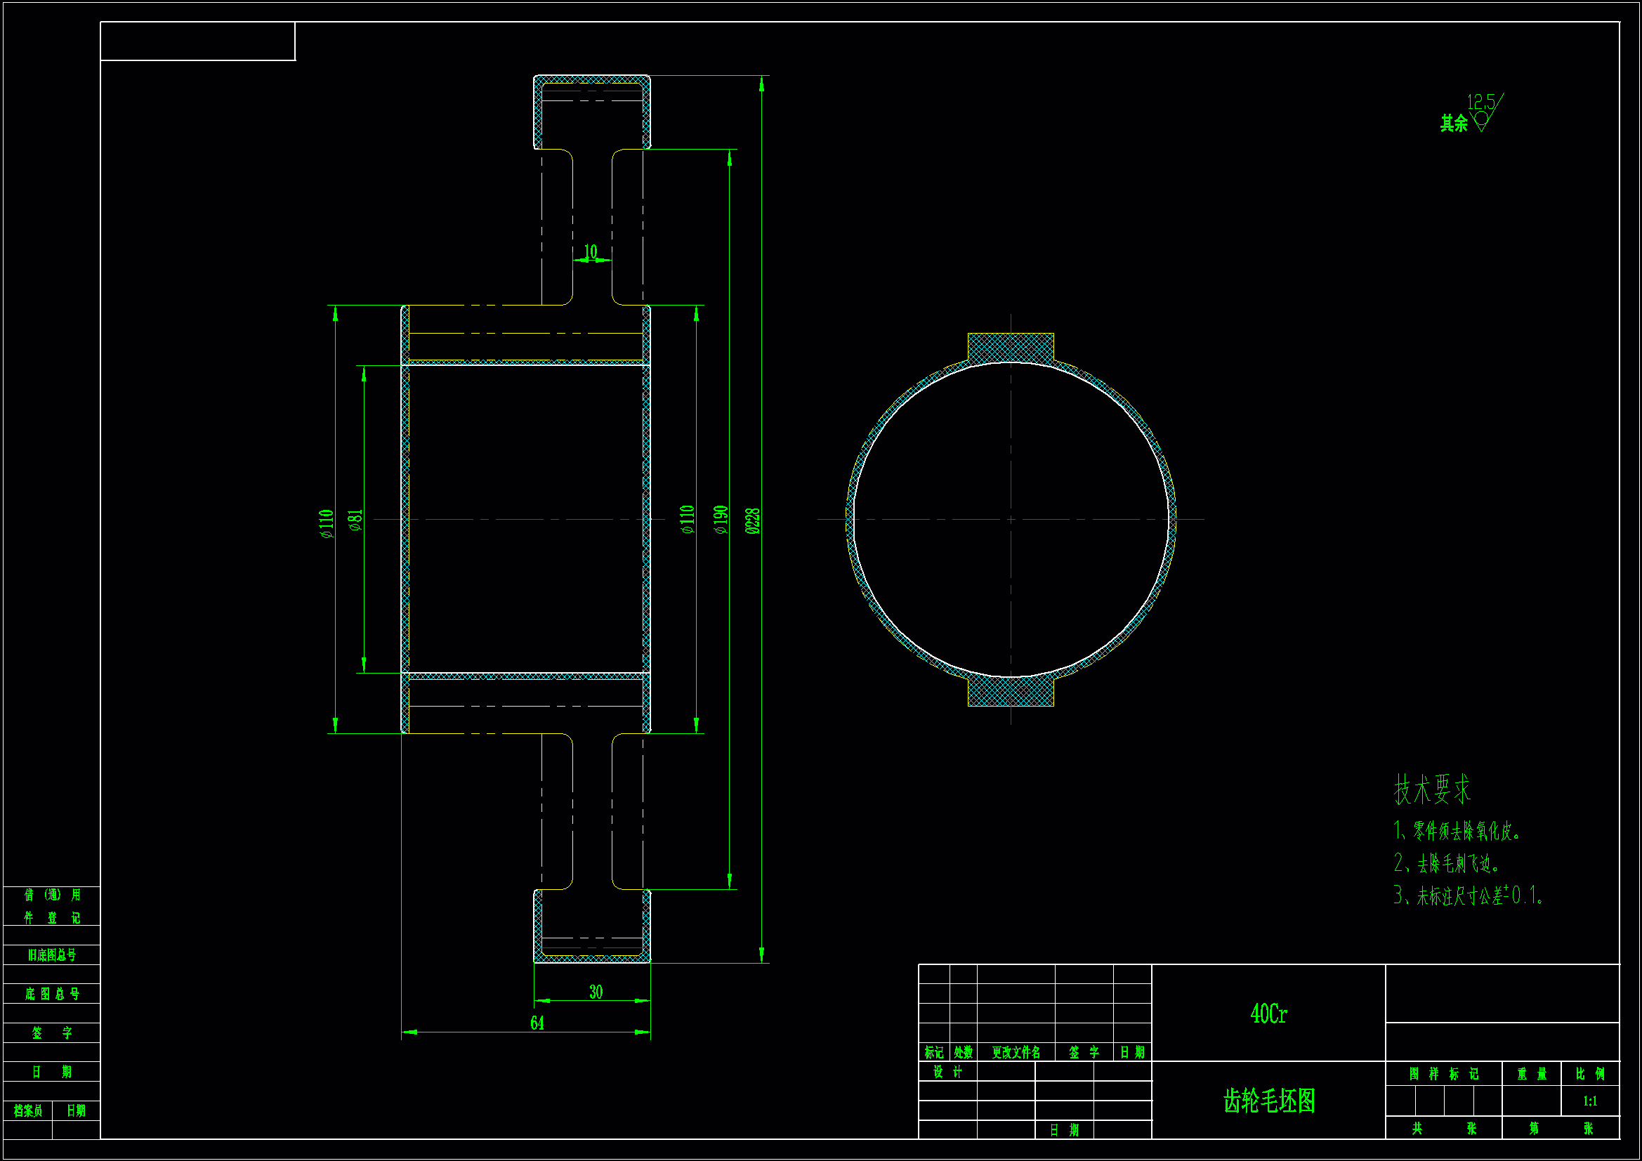Click the 档案员 cell at bottom left

(x=28, y=1111)
